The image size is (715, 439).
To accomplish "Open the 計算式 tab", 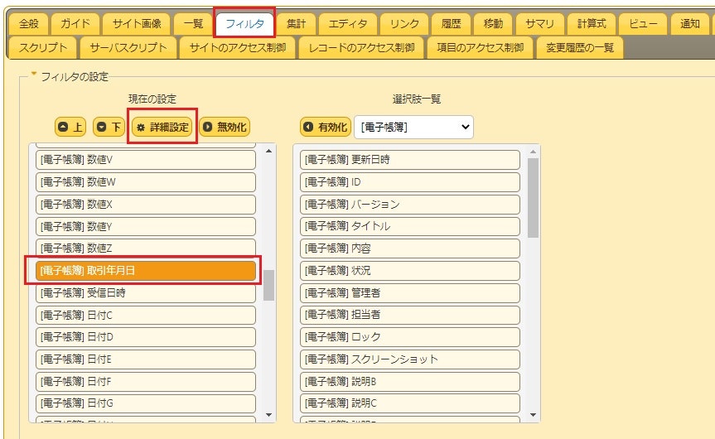I will click(x=592, y=24).
